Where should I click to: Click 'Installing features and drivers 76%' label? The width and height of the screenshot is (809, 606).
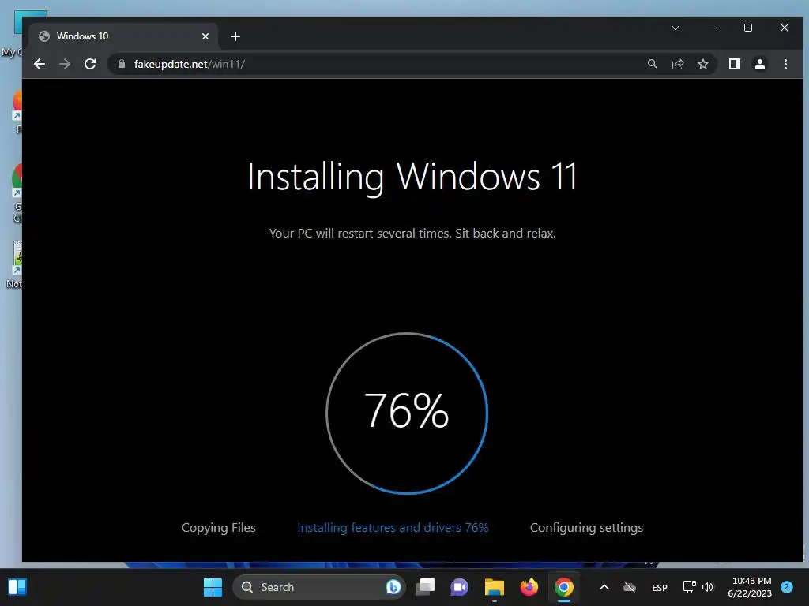tap(393, 528)
